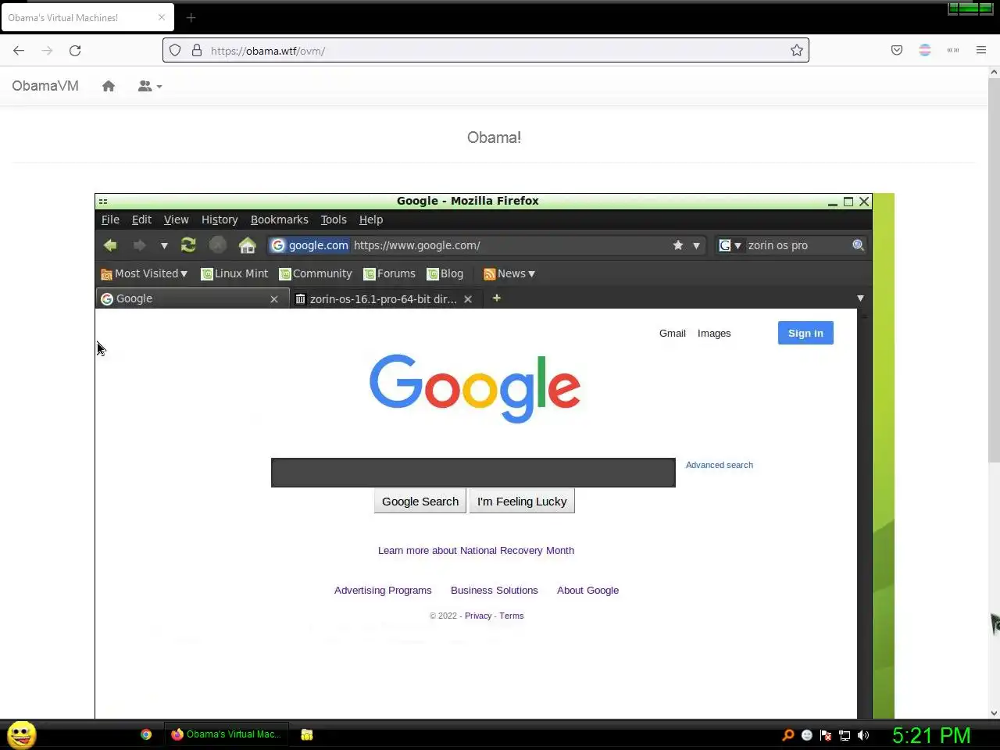Open the Blog bookmark
1000x750 pixels.
445,273
